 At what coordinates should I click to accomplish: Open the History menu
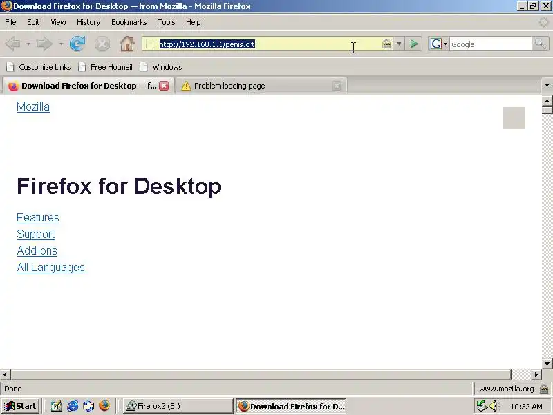tap(88, 22)
